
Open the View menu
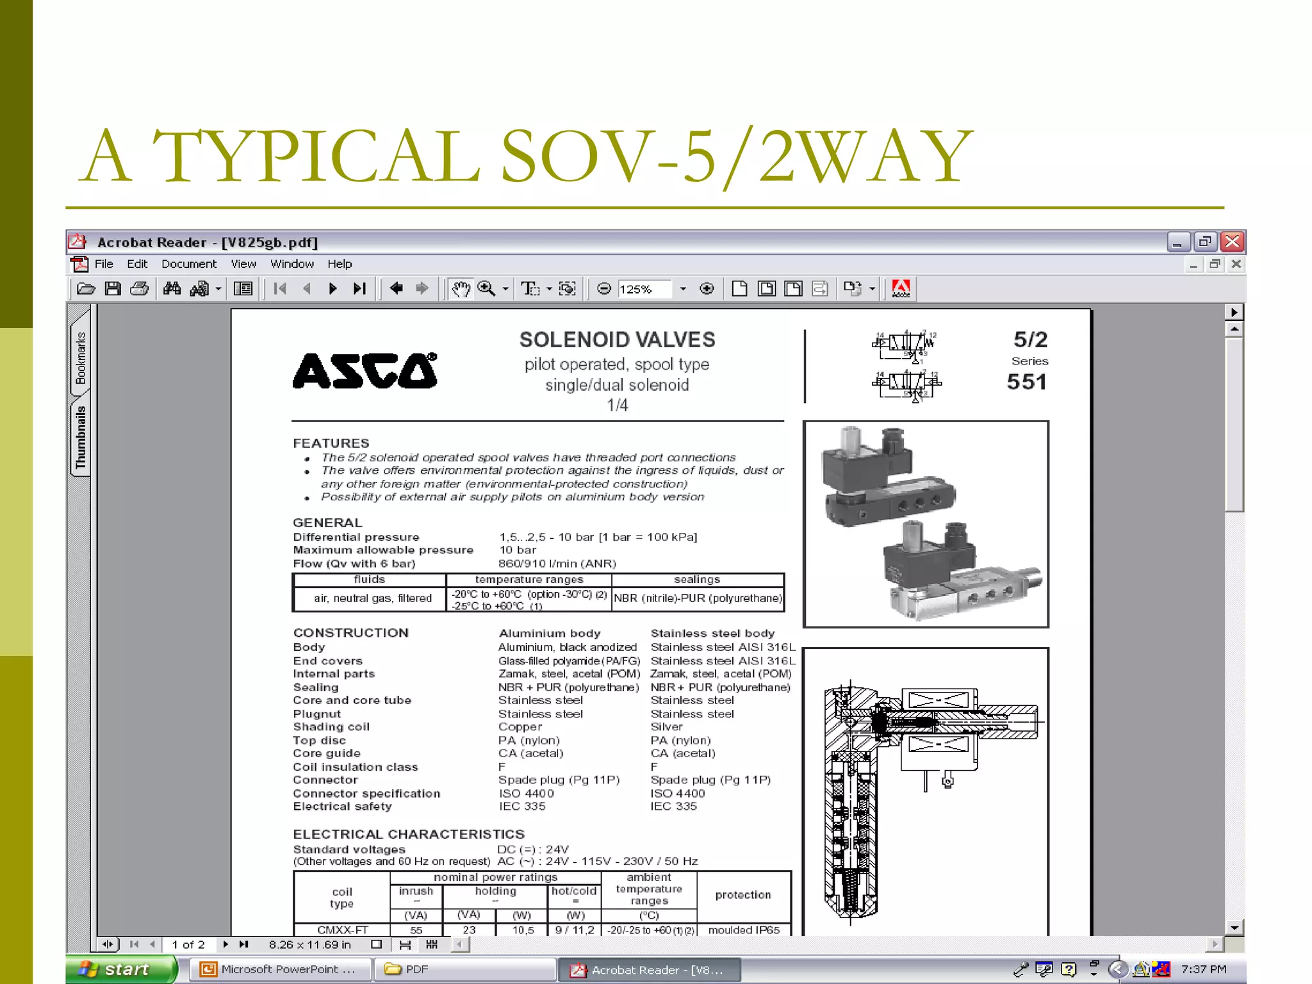(243, 264)
